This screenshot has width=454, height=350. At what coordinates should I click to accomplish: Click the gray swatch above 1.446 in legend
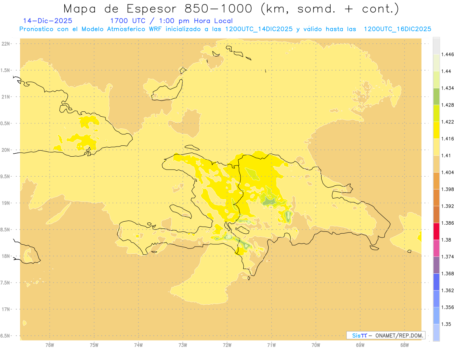tap(436, 46)
